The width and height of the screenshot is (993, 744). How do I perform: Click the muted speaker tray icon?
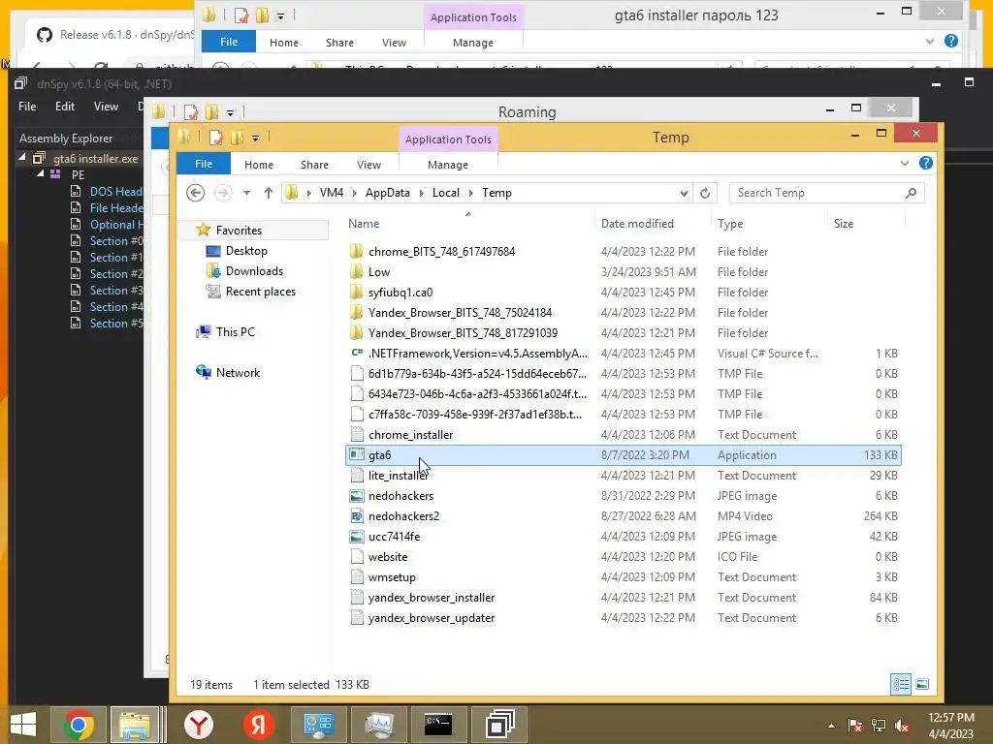(902, 726)
